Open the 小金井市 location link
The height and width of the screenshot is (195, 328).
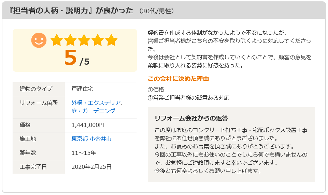pos(101,139)
